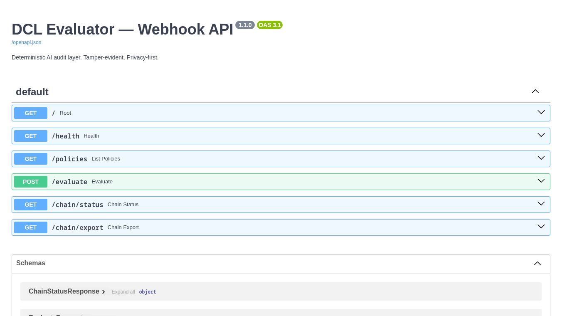Expand the /health endpoint chevron
This screenshot has width=562, height=316.
click(x=541, y=136)
